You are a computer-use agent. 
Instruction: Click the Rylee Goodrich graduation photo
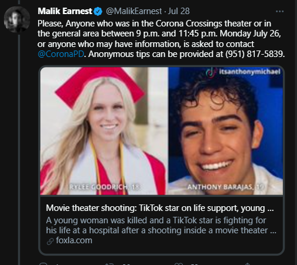pyautogui.click(x=104, y=131)
